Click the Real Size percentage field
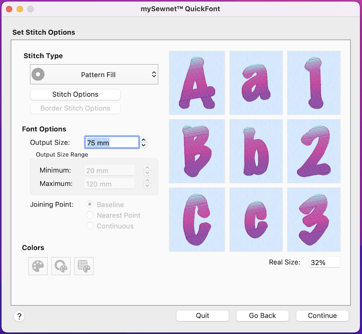The height and width of the screenshot is (334, 362). (x=324, y=262)
